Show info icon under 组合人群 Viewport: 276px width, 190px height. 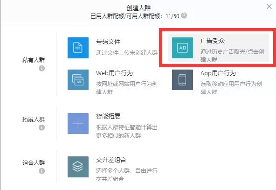tap(41, 171)
